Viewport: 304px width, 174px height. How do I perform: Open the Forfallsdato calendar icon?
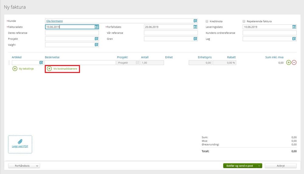pos(195,27)
